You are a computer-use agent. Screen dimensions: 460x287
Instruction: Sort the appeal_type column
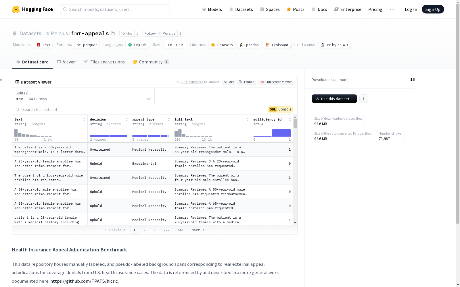pyautogui.click(x=169, y=119)
